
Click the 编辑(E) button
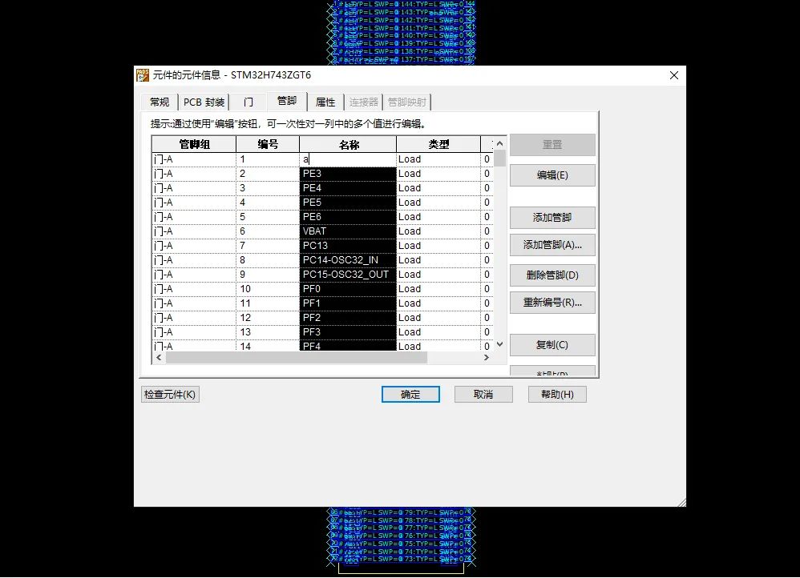(x=552, y=175)
